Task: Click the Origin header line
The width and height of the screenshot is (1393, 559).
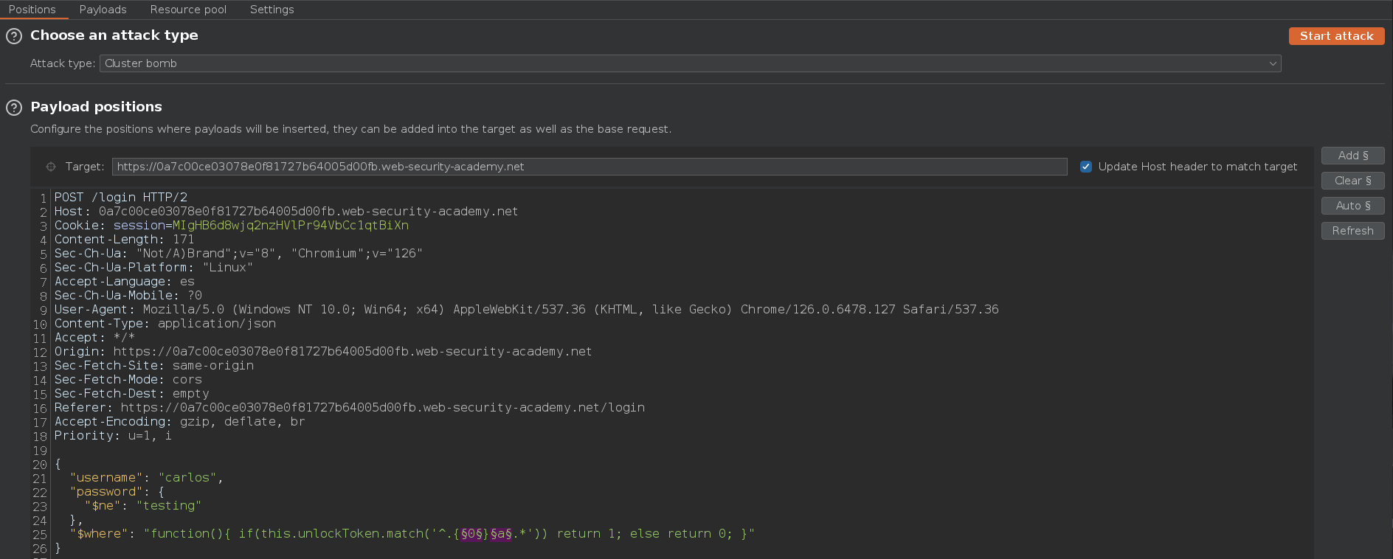Action: (323, 352)
